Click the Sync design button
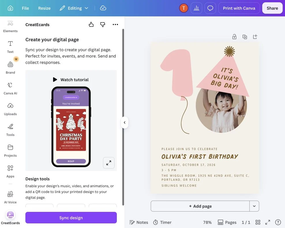Image resolution: width=285 pixels, height=228 pixels. coord(71,218)
